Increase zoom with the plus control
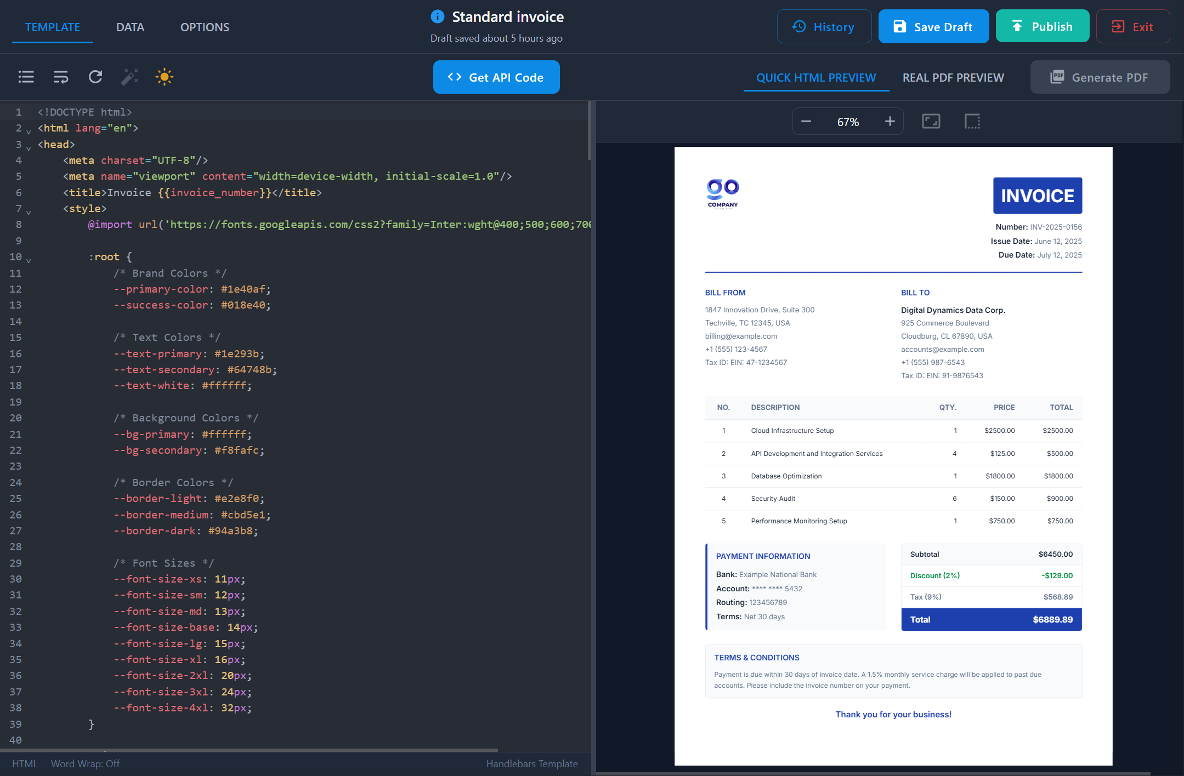1184x776 pixels. [890, 121]
